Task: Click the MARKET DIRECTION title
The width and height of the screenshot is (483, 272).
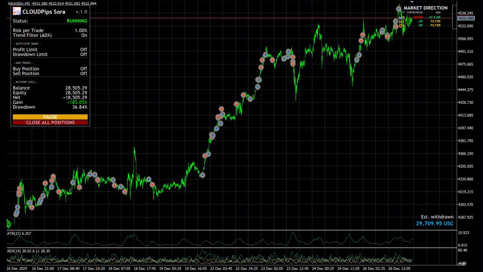Action: point(426,8)
